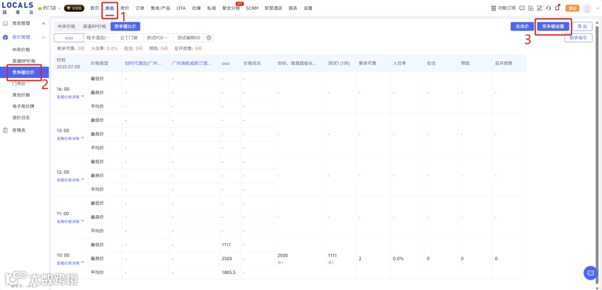The height and width of the screenshot is (290, 602).
Task: Go to 首页 in top navigation
Action: tap(94, 8)
